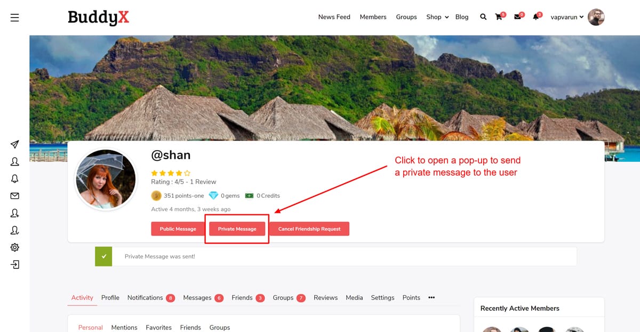The height and width of the screenshot is (332, 640).
Task: Click shan's profile avatar photo
Action: [106, 179]
